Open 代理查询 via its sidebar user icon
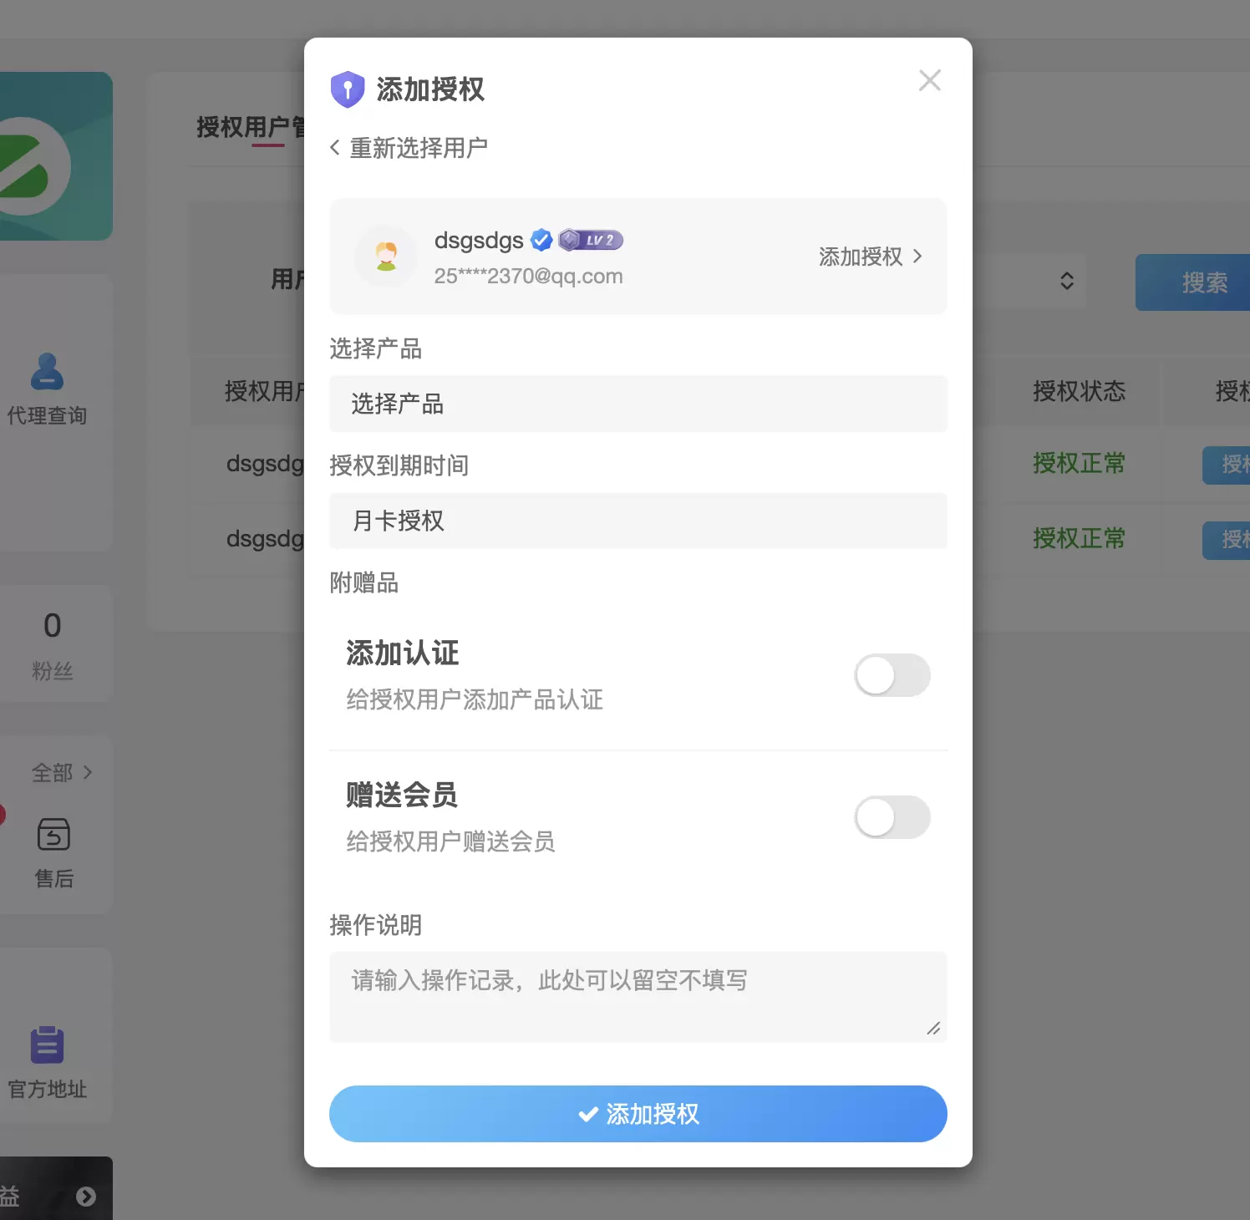1250x1220 pixels. pyautogui.click(x=47, y=372)
